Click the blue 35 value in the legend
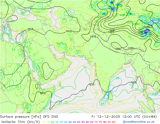This screenshot has width=160, height=124. pyautogui.click(x=66, y=122)
